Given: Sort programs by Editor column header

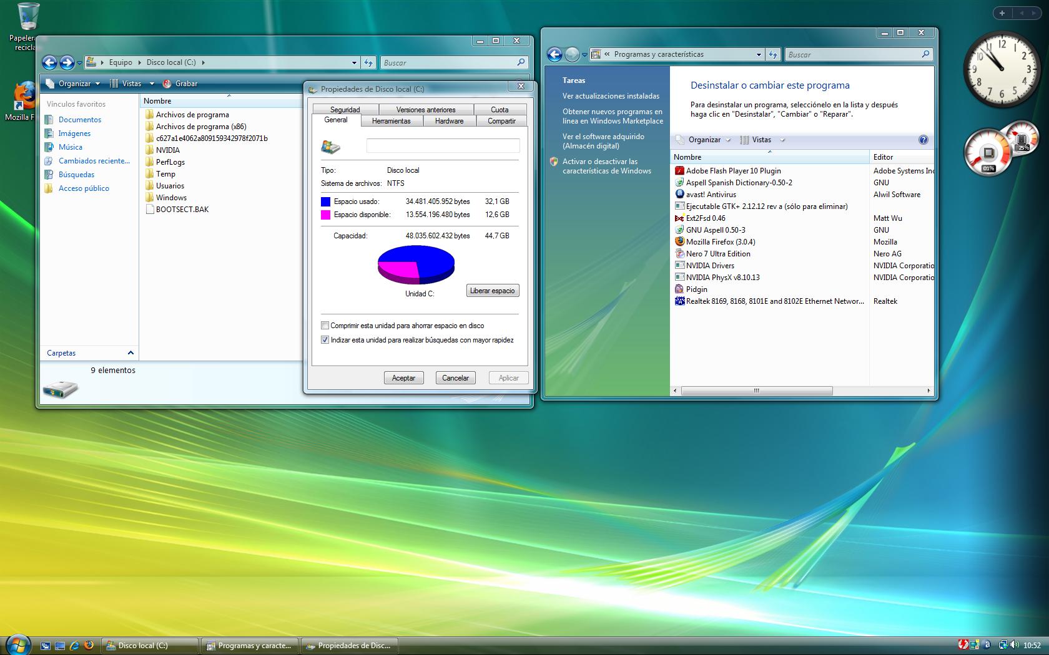Looking at the screenshot, I should (x=901, y=157).
